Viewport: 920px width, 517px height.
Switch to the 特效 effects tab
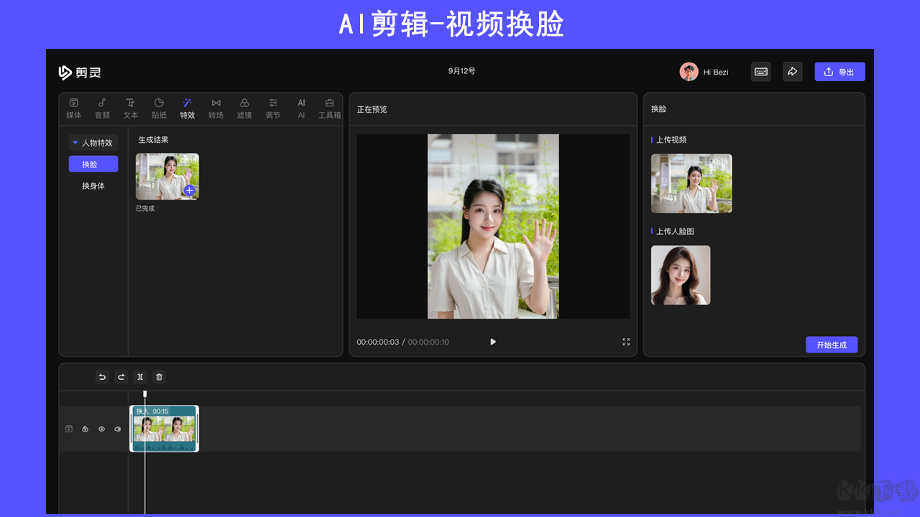coord(187,108)
